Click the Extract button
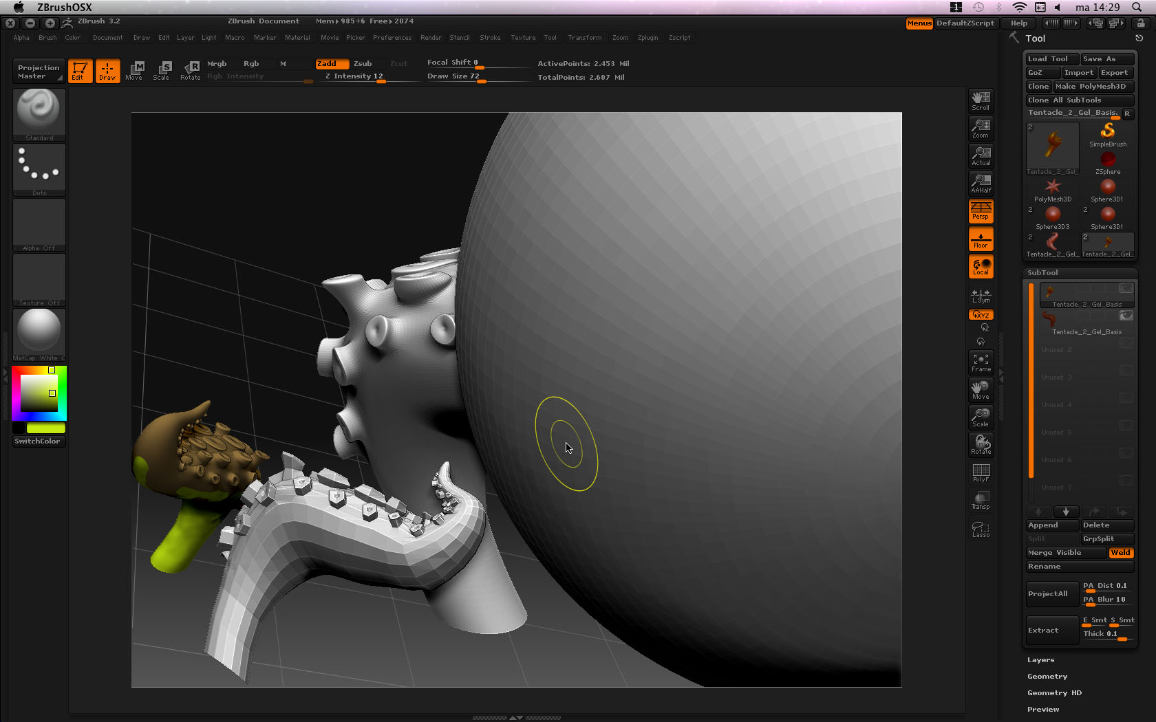The height and width of the screenshot is (722, 1156). [x=1052, y=630]
